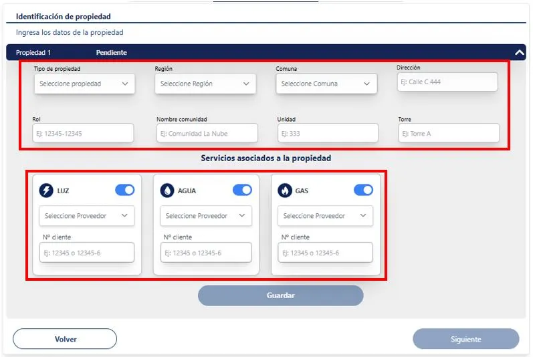The width and height of the screenshot is (533, 357).
Task: Click the Propiedad 1 header label
Action: [x=33, y=52]
